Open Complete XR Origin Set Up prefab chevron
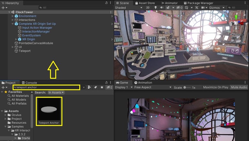Image resolution: width=249 pixels, height=141 pixels. [x=112, y=24]
